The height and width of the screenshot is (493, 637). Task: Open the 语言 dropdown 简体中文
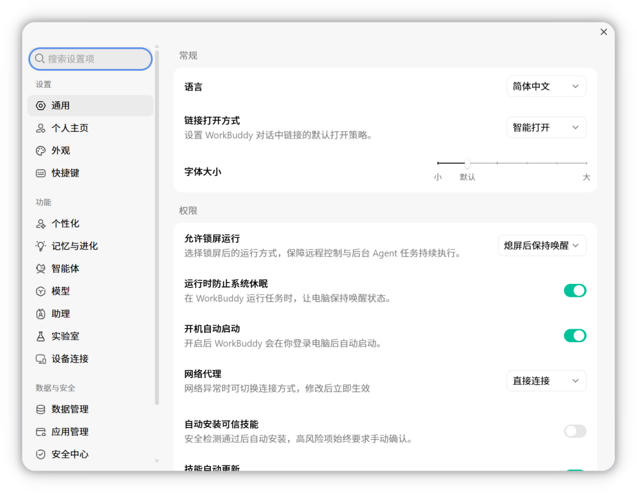(546, 87)
